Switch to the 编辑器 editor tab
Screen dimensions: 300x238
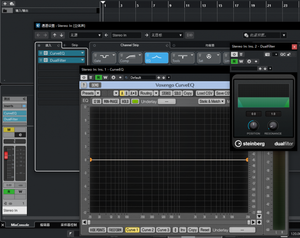(45, 225)
